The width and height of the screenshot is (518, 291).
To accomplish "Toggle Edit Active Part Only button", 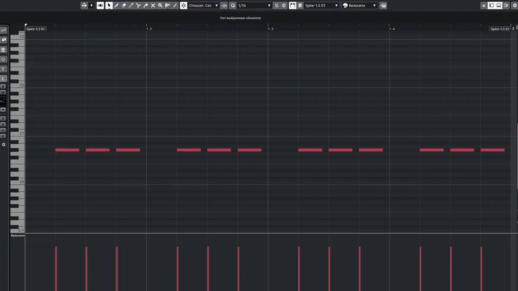I will pos(300,6).
